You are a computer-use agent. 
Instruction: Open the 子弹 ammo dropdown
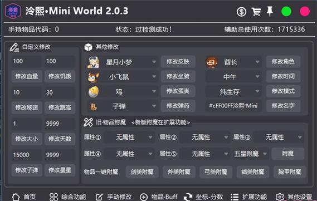[x=129, y=106]
